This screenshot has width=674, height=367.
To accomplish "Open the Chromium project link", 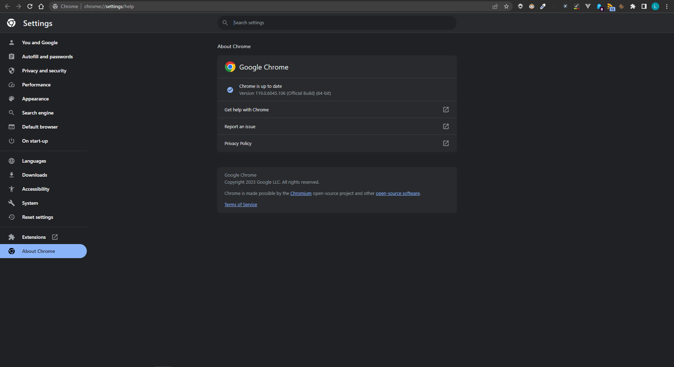I will (x=300, y=193).
